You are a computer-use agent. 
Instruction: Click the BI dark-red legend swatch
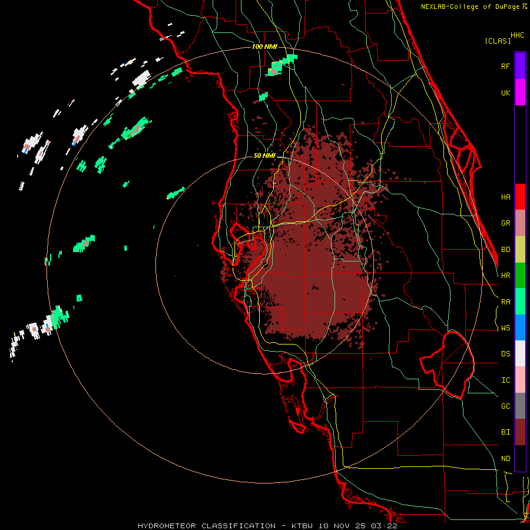pos(520,432)
